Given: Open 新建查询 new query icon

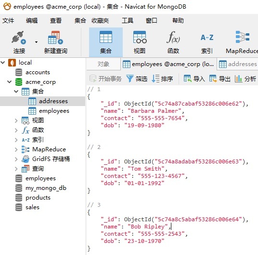Looking at the screenshot, I should (55, 38).
